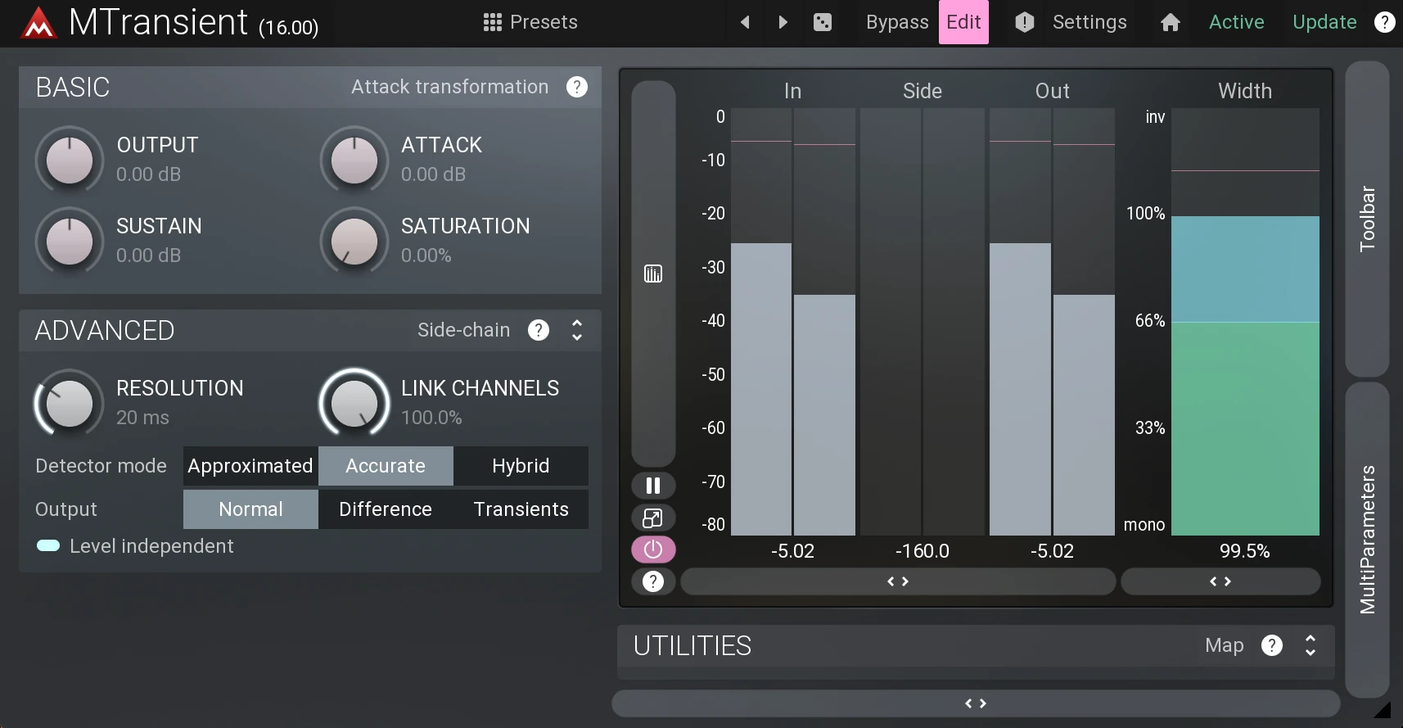
Task: Expand the Utilities panel arrows
Action: coord(1311,645)
